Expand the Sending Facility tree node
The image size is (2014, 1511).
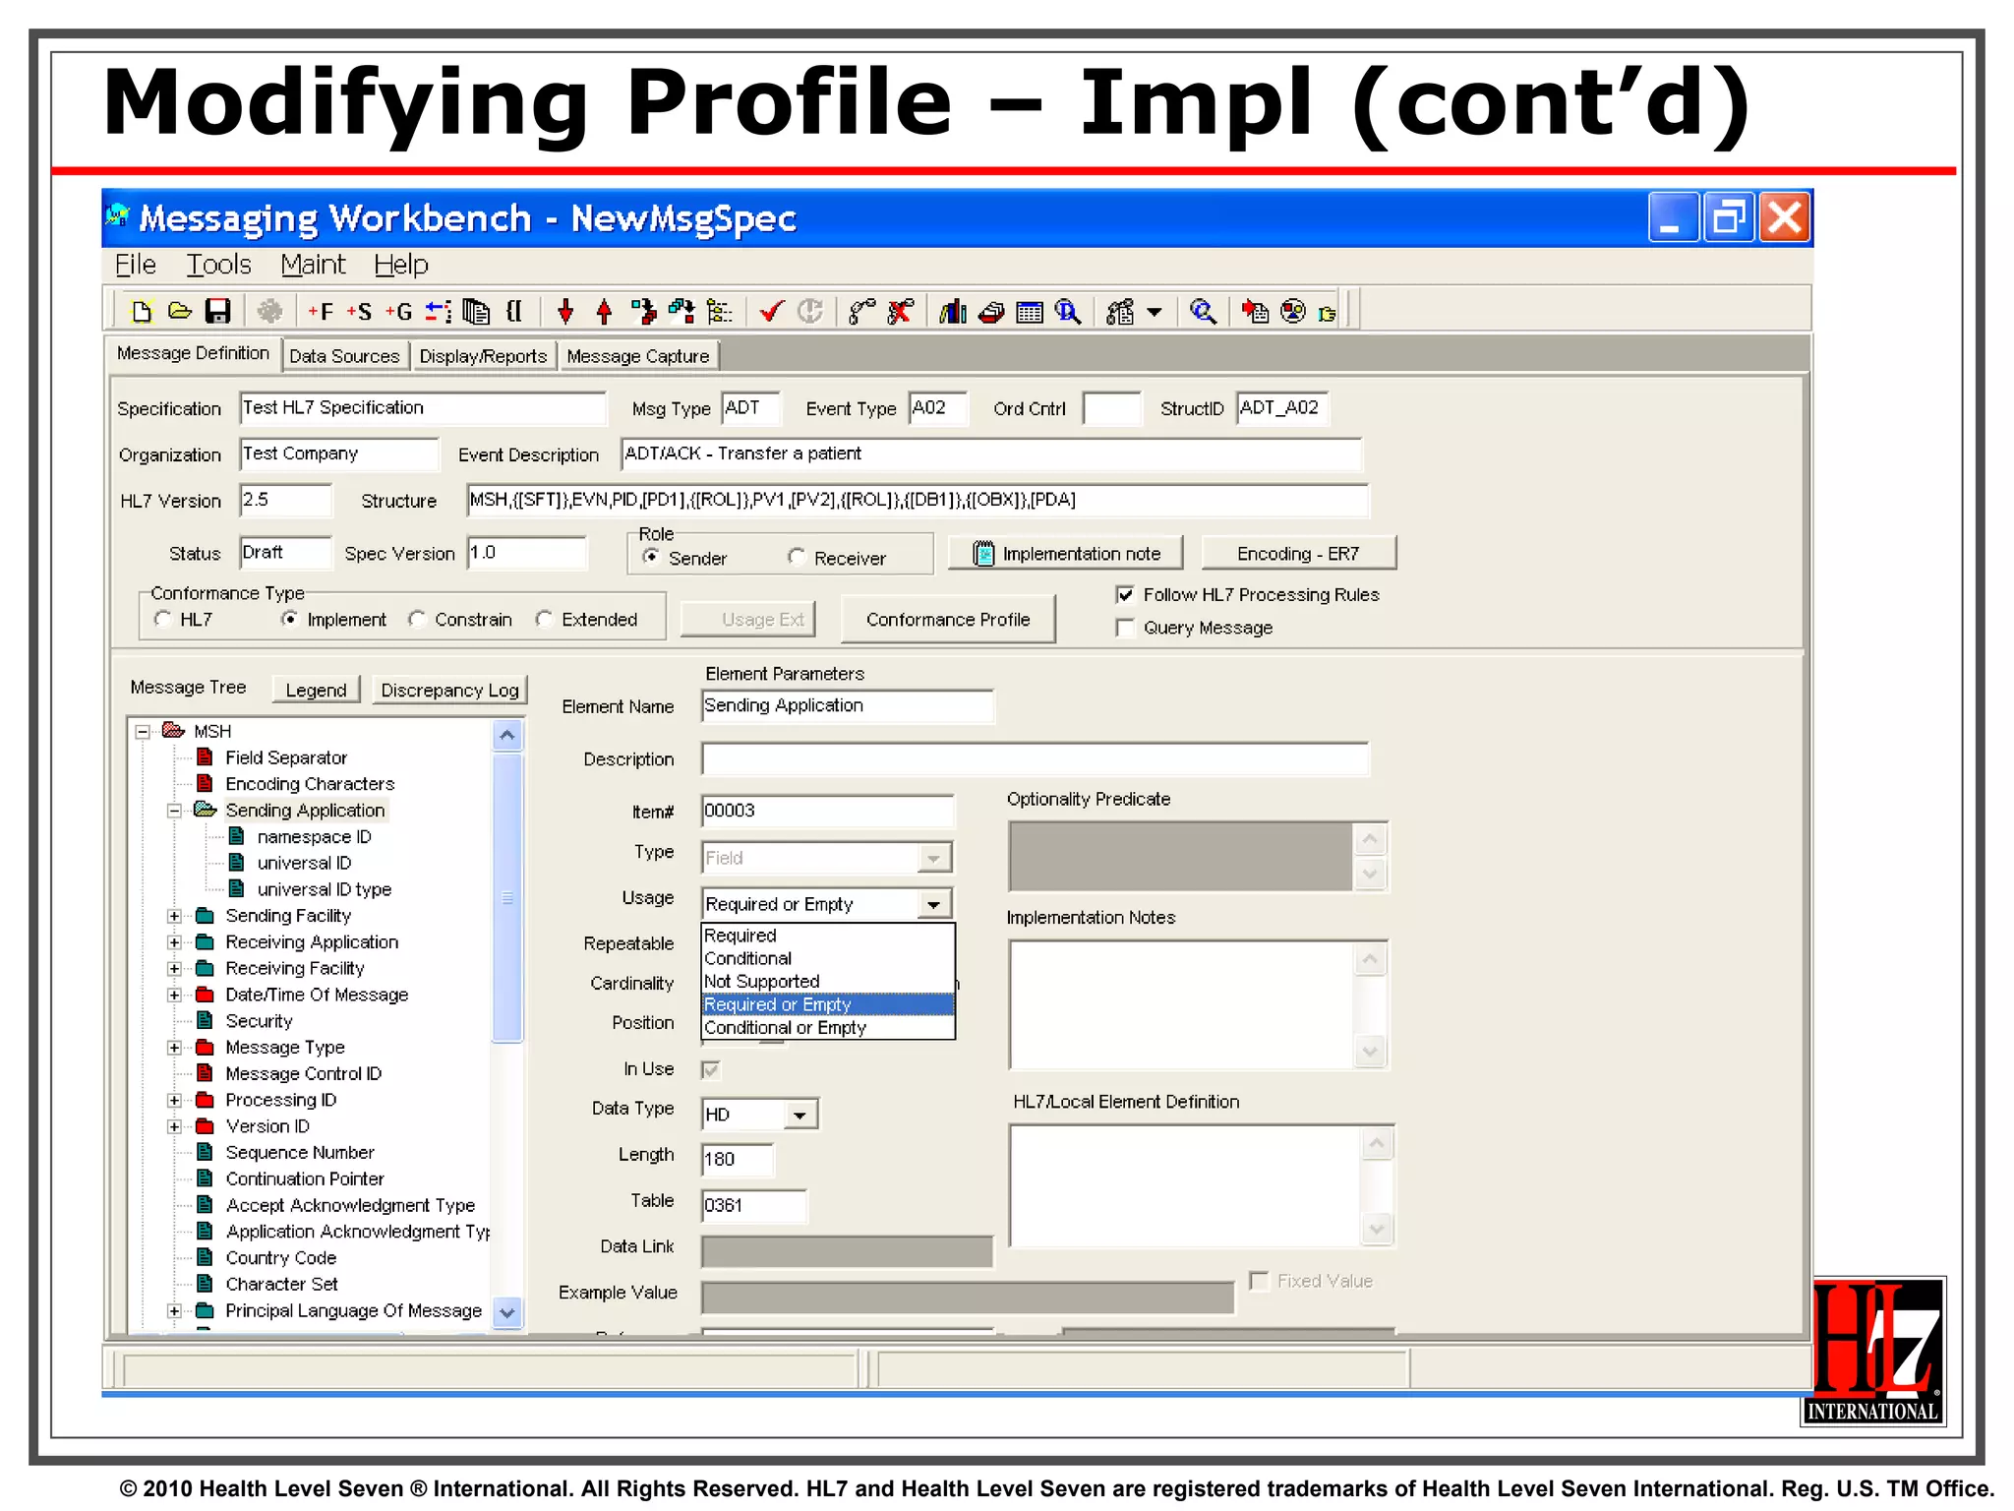click(x=174, y=916)
